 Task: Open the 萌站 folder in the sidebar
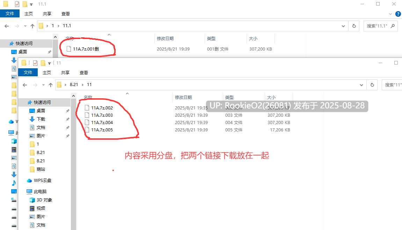41,169
